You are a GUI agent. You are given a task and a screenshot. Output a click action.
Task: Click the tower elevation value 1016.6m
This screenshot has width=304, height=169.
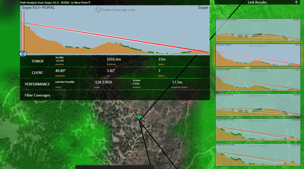tap(114, 59)
